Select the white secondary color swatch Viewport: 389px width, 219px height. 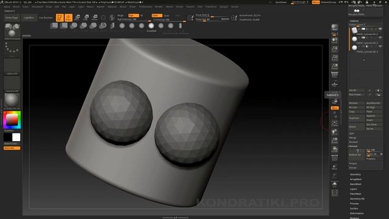pyautogui.click(x=16, y=137)
